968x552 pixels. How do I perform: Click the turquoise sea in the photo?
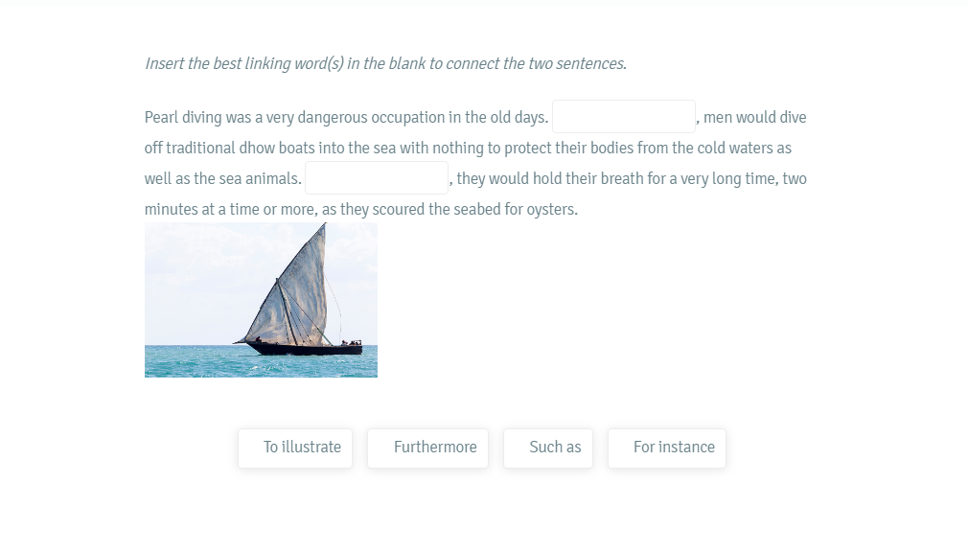[185, 362]
